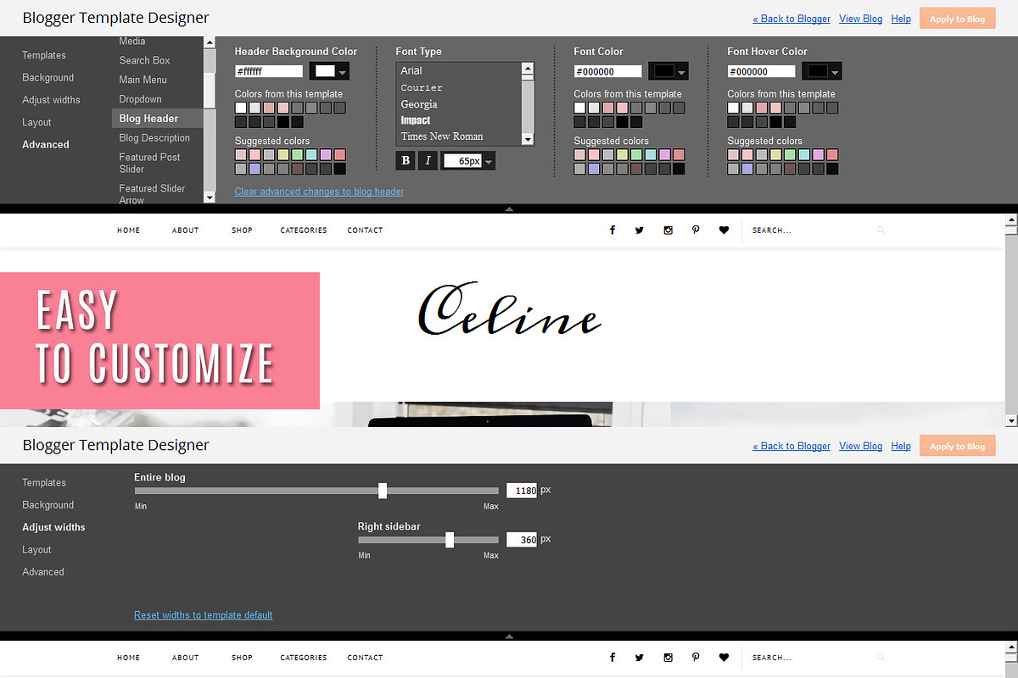Open Advanced in the Adjust widths designer menu

click(x=43, y=572)
